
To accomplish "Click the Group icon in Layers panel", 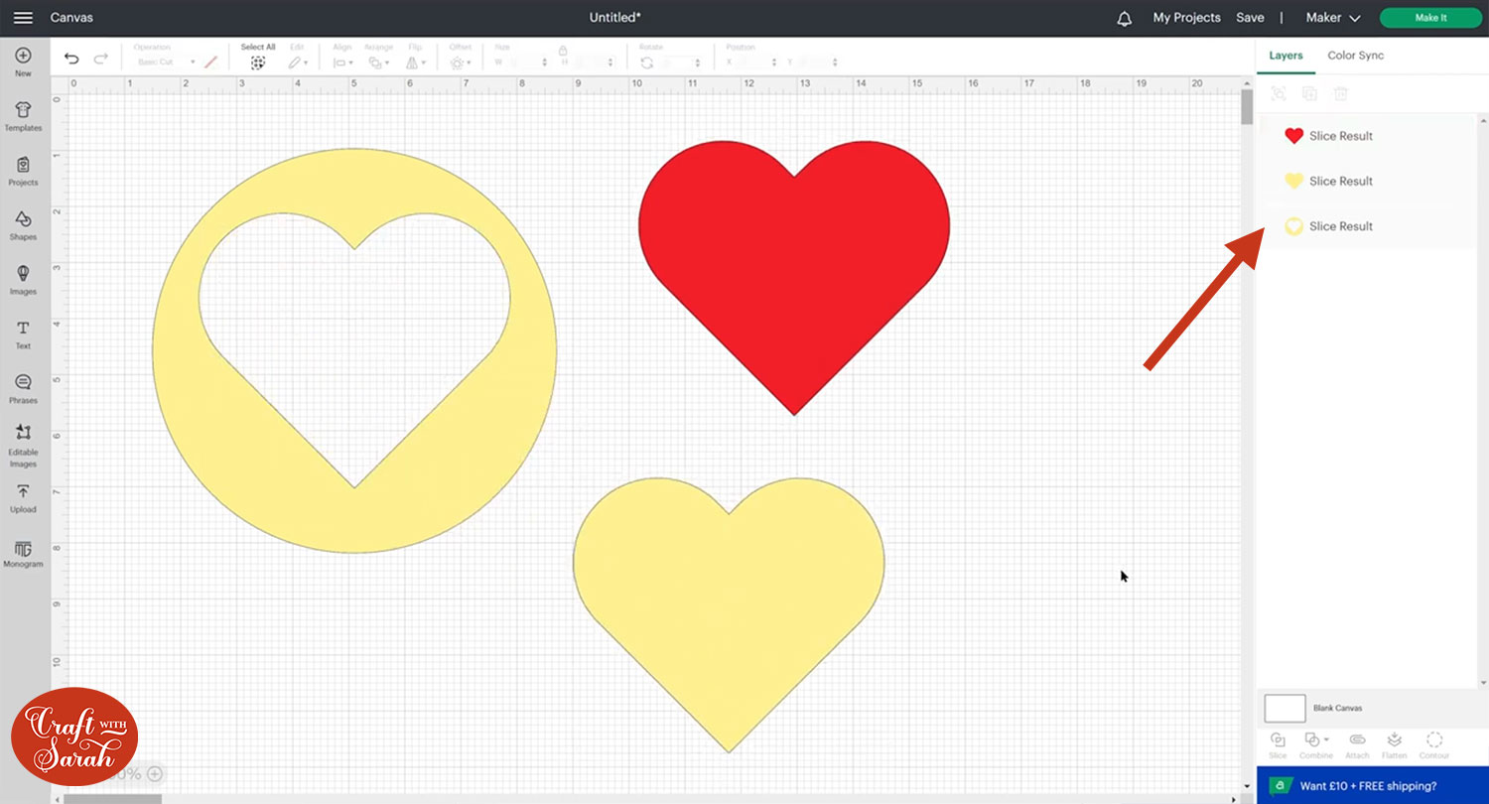I will 1279,93.
